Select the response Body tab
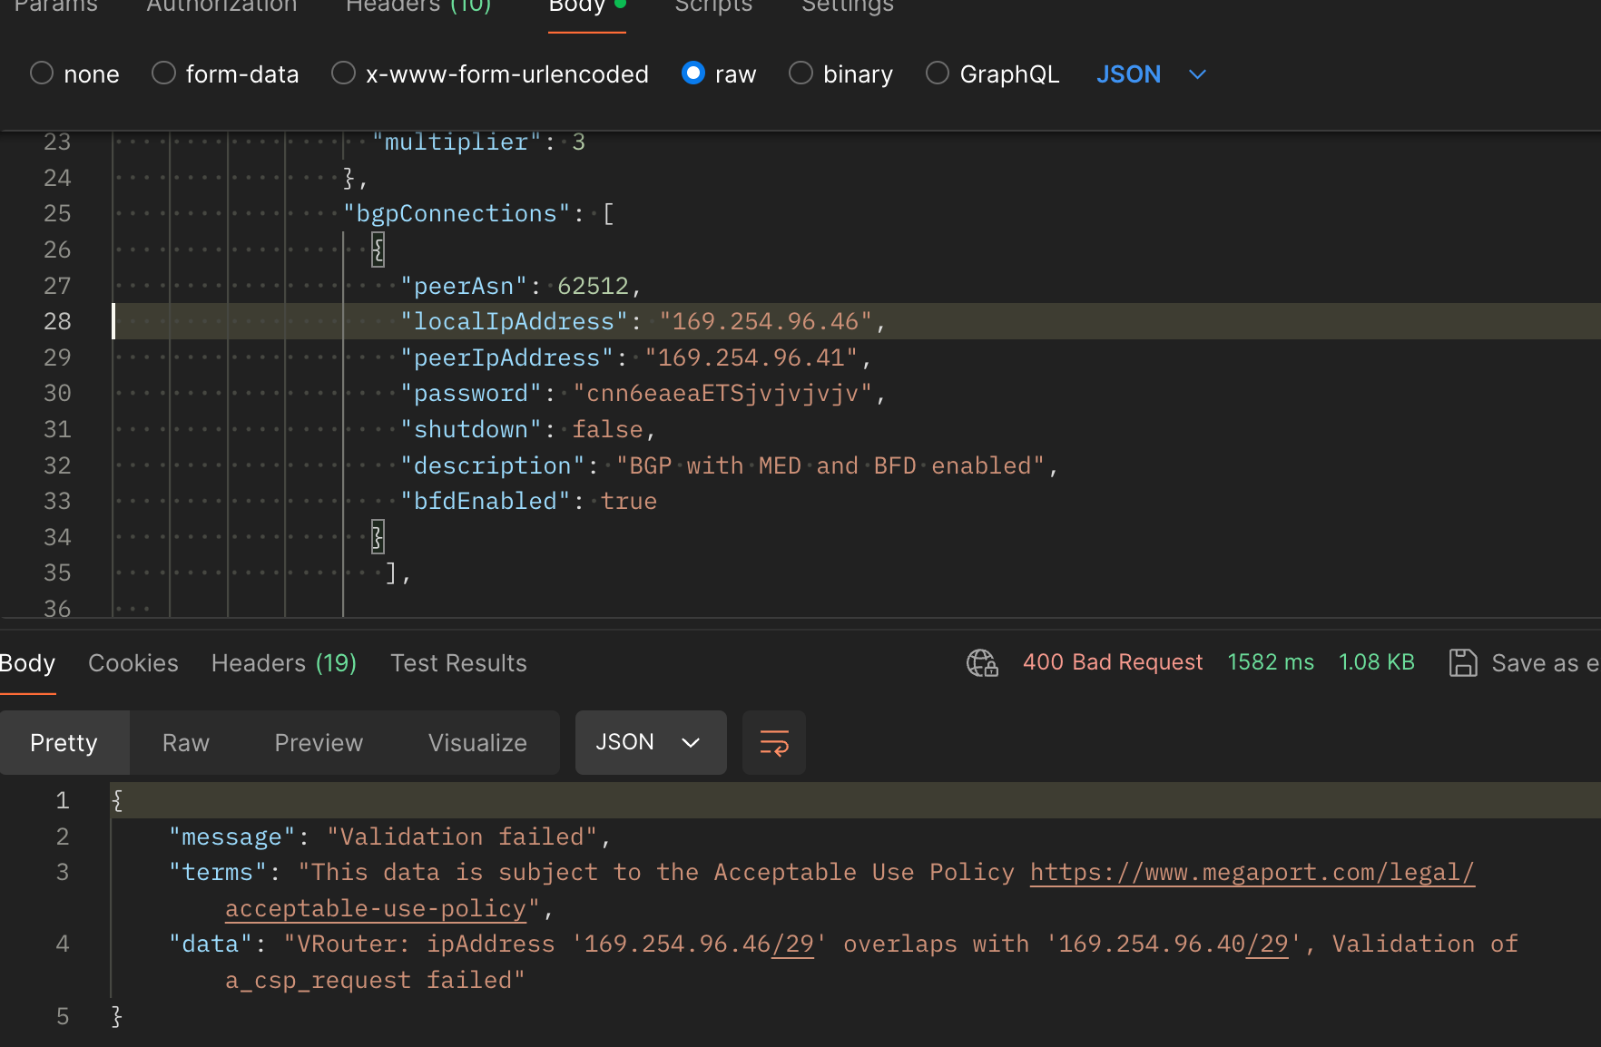This screenshot has height=1047, width=1601. click(27, 663)
